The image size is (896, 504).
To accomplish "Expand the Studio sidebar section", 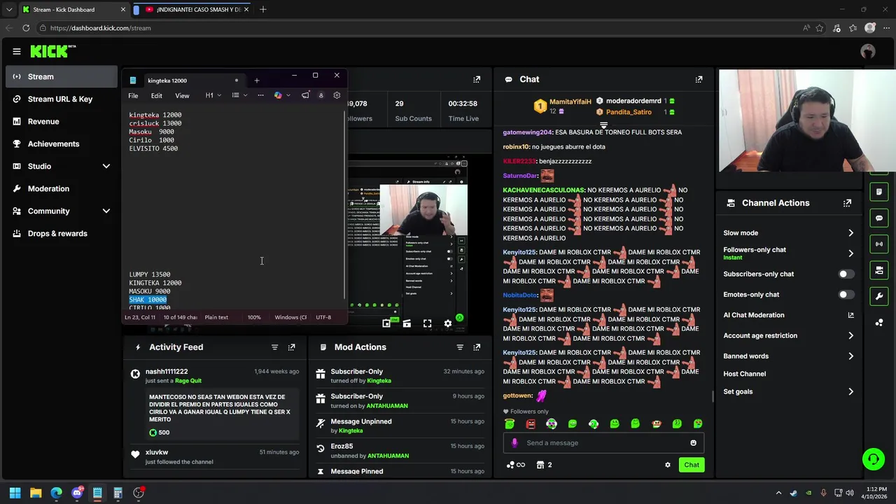I will pos(62,166).
